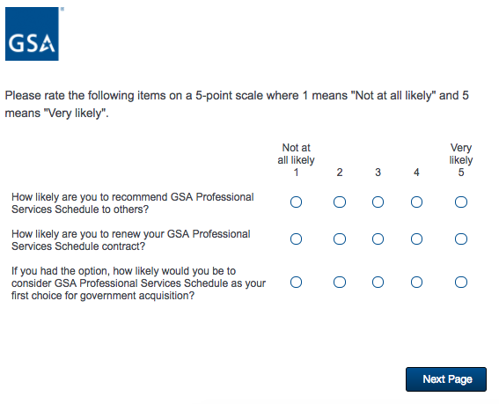Select rating 4 for recommending GSA Schedule

416,202
